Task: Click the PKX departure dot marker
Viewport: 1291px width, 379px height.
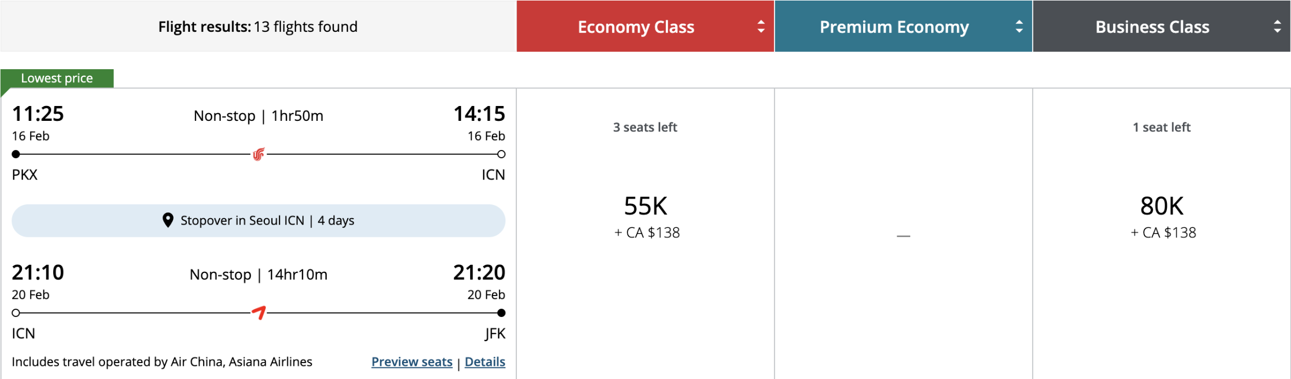Action: (x=16, y=154)
